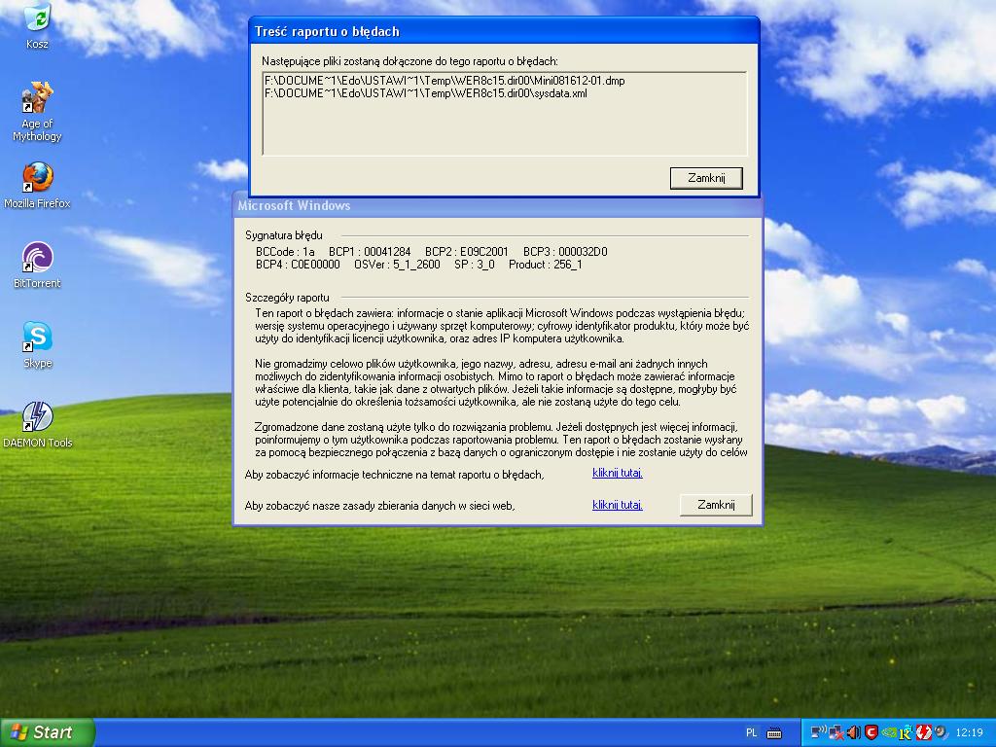Click the 'BCP2 : E09C2001' value

coord(467,252)
